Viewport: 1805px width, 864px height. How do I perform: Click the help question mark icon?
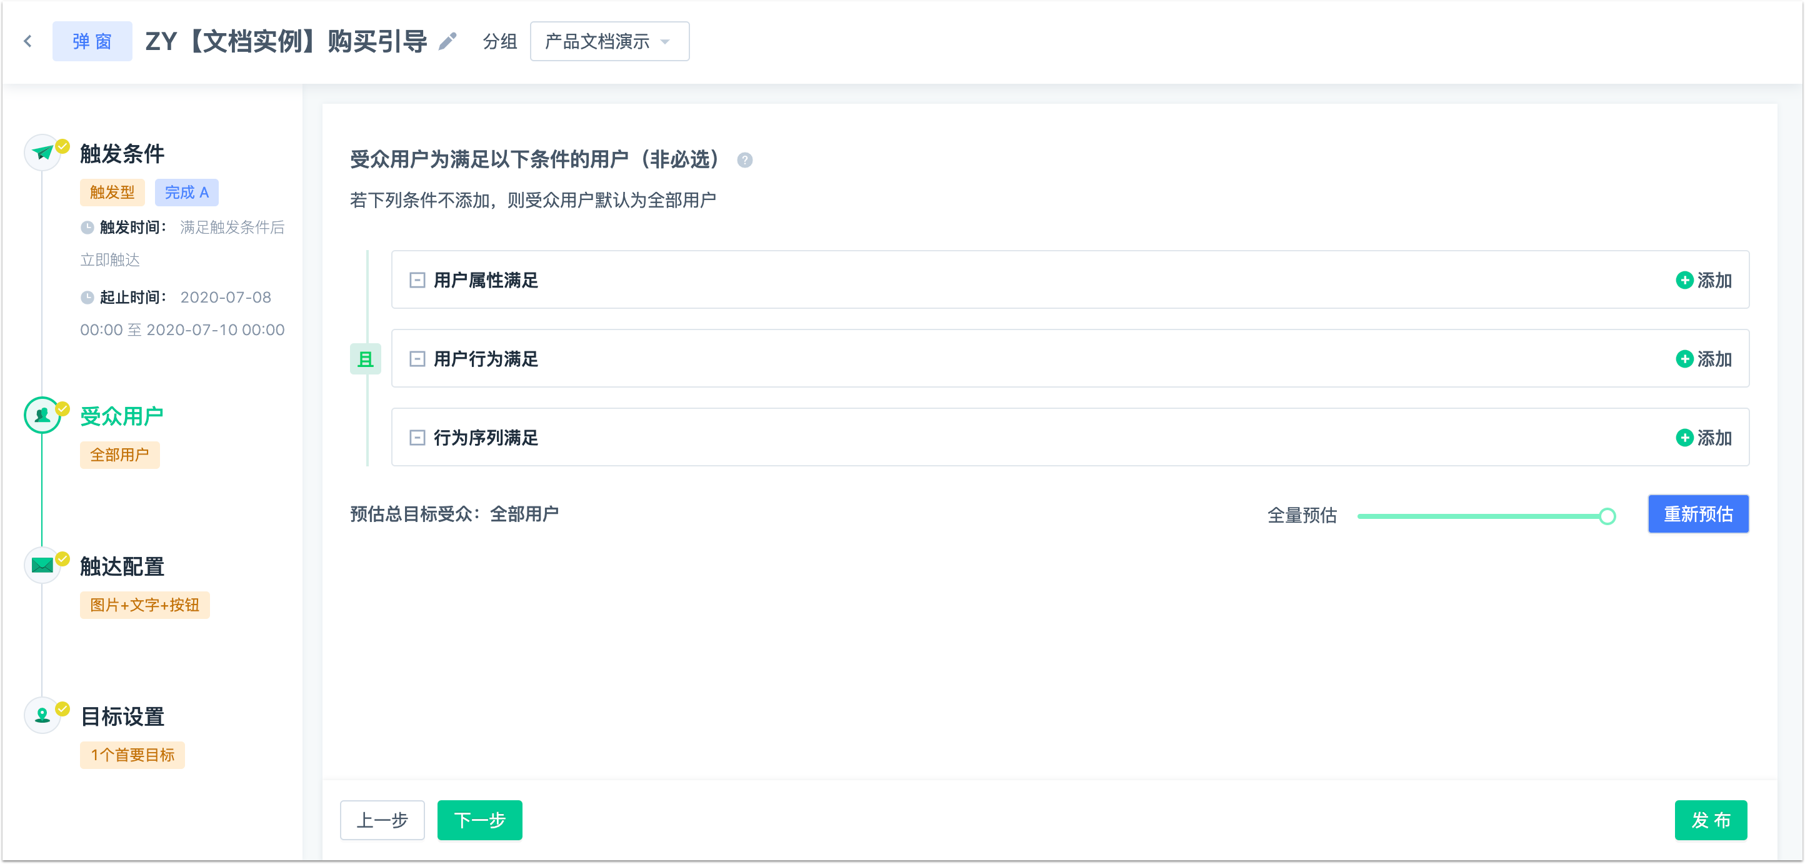[x=745, y=161]
